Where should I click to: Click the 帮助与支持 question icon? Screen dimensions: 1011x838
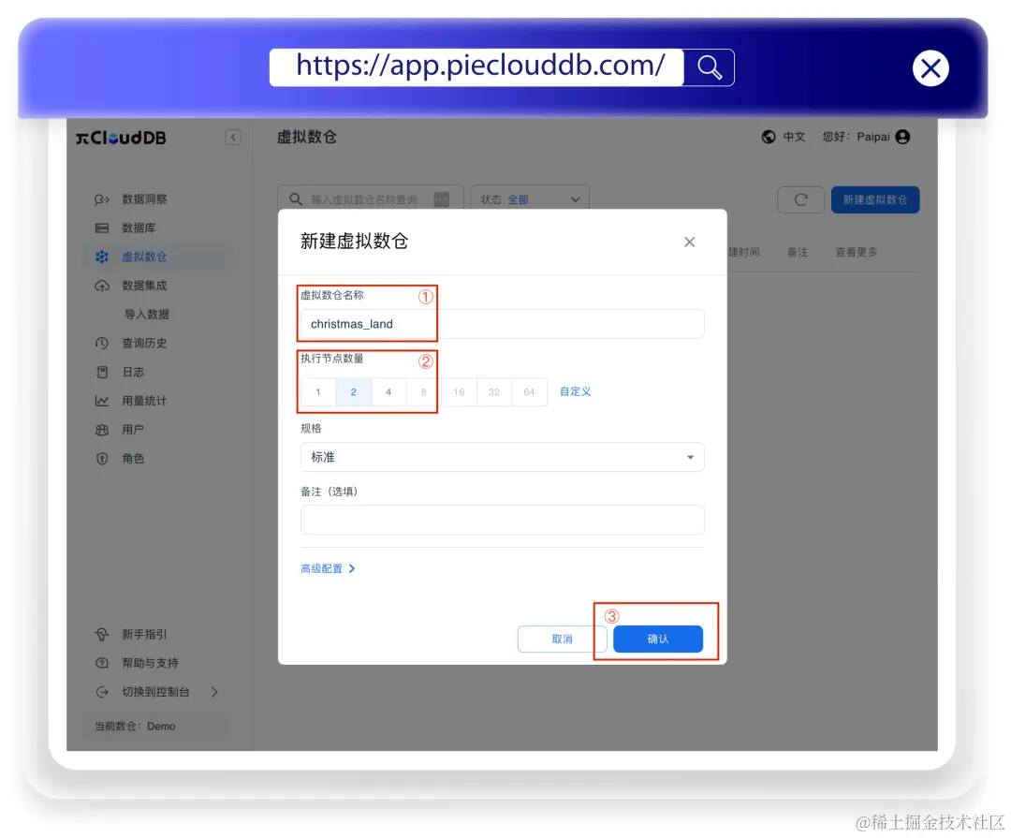point(102,663)
